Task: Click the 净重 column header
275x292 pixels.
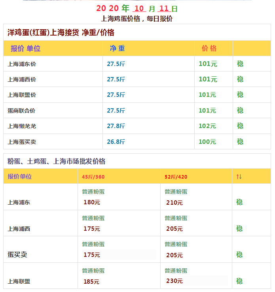Action: [117, 49]
